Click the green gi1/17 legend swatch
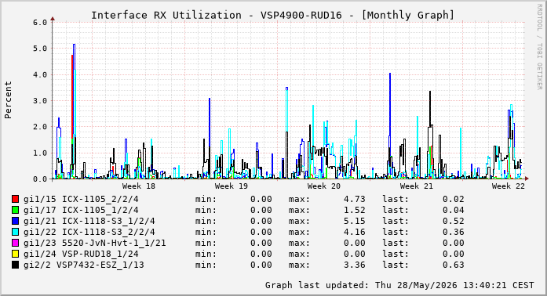The height and width of the screenshot is (296, 547). click(x=16, y=210)
